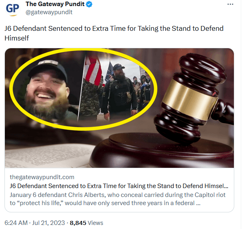This screenshot has width=242, height=229.
Task: Select the tweet text about J6 Defendant
Action: tap(114, 33)
